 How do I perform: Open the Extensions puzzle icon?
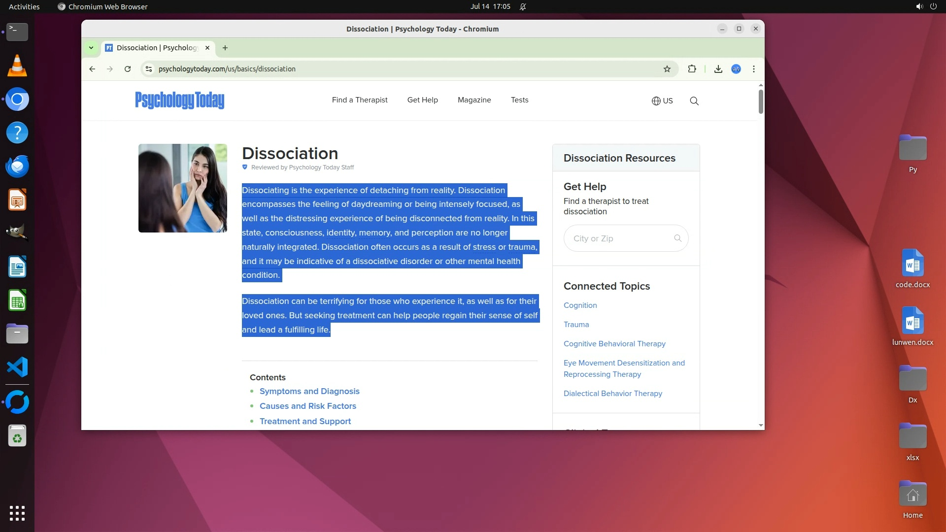click(692, 69)
